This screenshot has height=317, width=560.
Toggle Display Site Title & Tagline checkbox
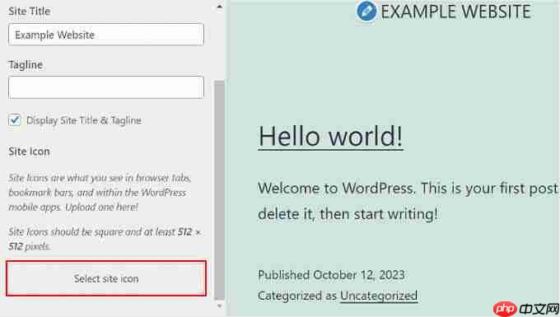[x=14, y=120]
